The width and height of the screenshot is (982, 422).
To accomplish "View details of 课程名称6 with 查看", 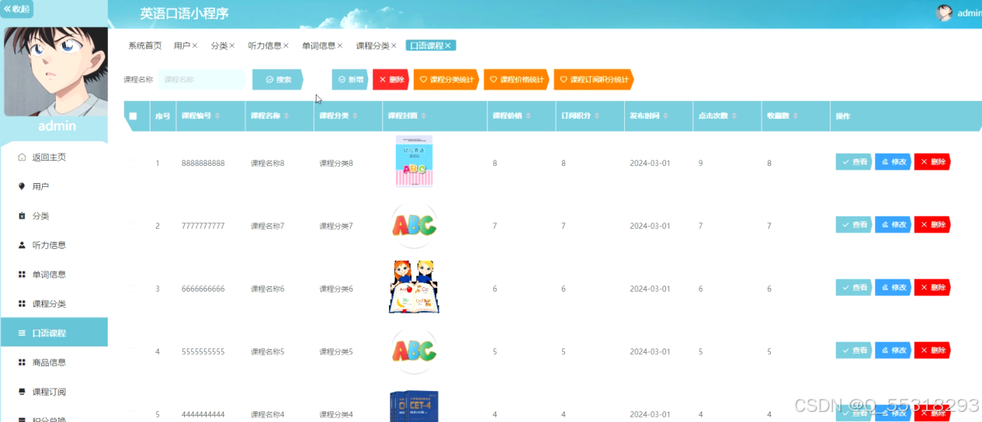I will click(854, 287).
